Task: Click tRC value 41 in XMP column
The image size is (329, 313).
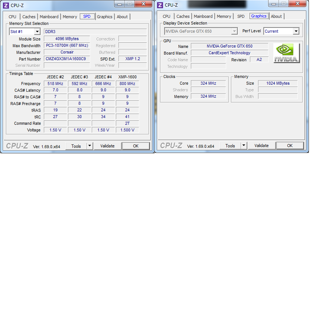Action: tap(127, 117)
